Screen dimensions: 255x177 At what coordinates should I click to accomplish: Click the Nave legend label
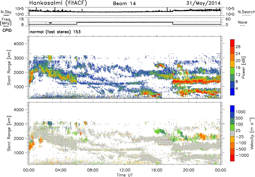(243, 22)
